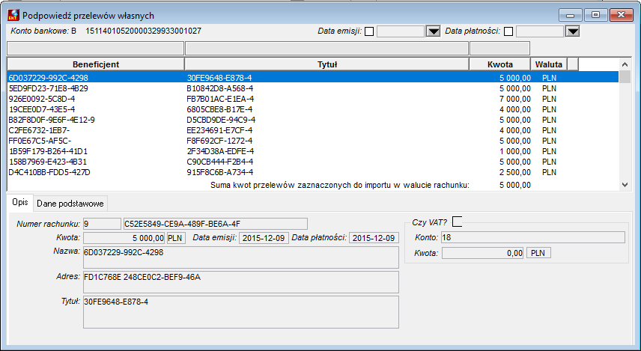The width and height of the screenshot is (641, 351).
Task: Select row 6D037229-992C-4298
Action: 313,78
